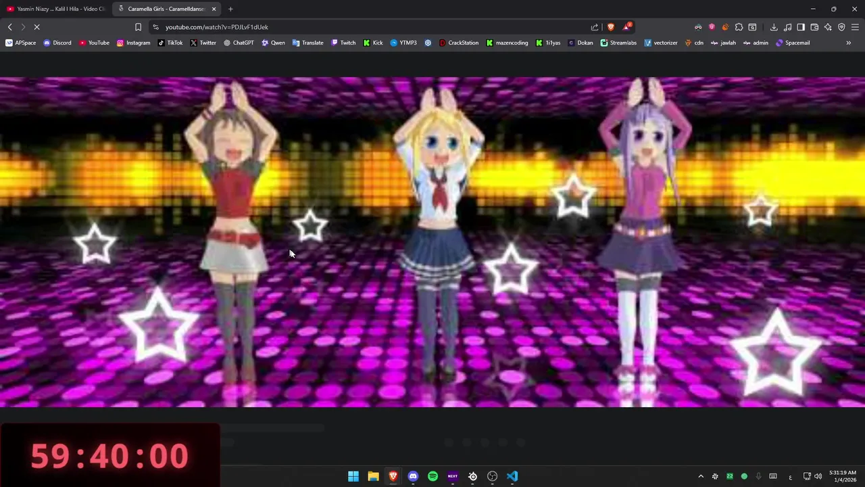Viewport: 865px width, 487px height.
Task: Open Visual Studio Code from taskbar
Action: coord(512,476)
